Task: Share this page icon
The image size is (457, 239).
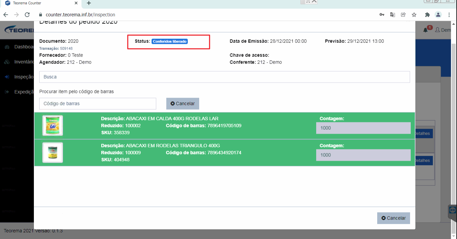Action: pos(403,15)
